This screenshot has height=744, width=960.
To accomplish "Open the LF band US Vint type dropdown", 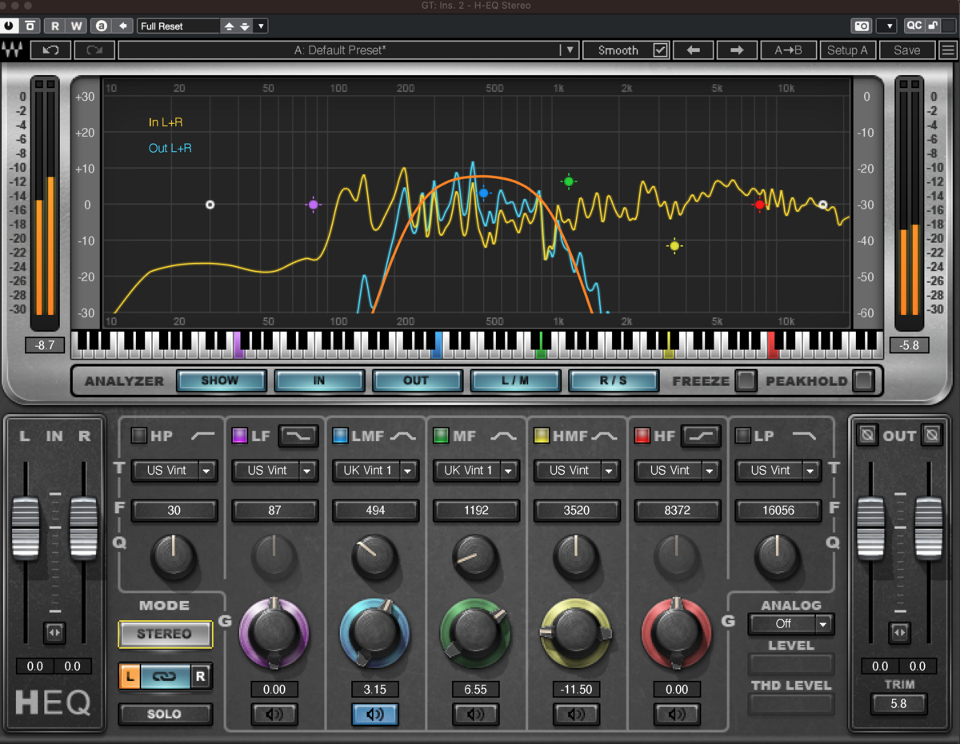I will tap(275, 471).
